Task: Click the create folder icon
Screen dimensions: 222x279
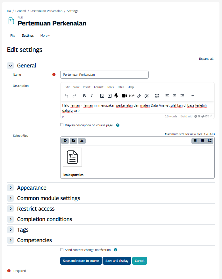Action: tap(73, 140)
